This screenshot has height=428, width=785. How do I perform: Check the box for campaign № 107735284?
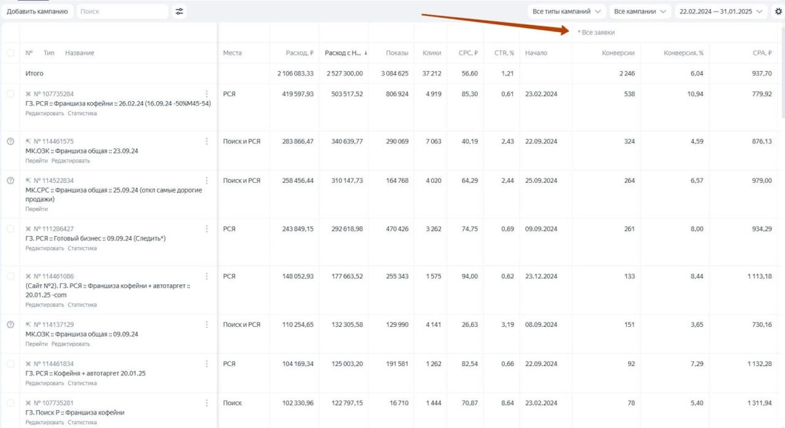(x=10, y=94)
